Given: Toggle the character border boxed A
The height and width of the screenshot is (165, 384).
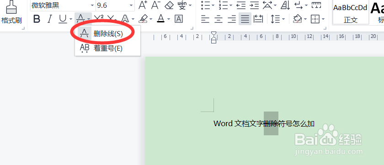Looking at the screenshot, I should 179,19.
